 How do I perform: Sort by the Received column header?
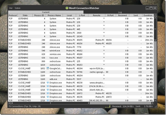[x=122, y=15]
